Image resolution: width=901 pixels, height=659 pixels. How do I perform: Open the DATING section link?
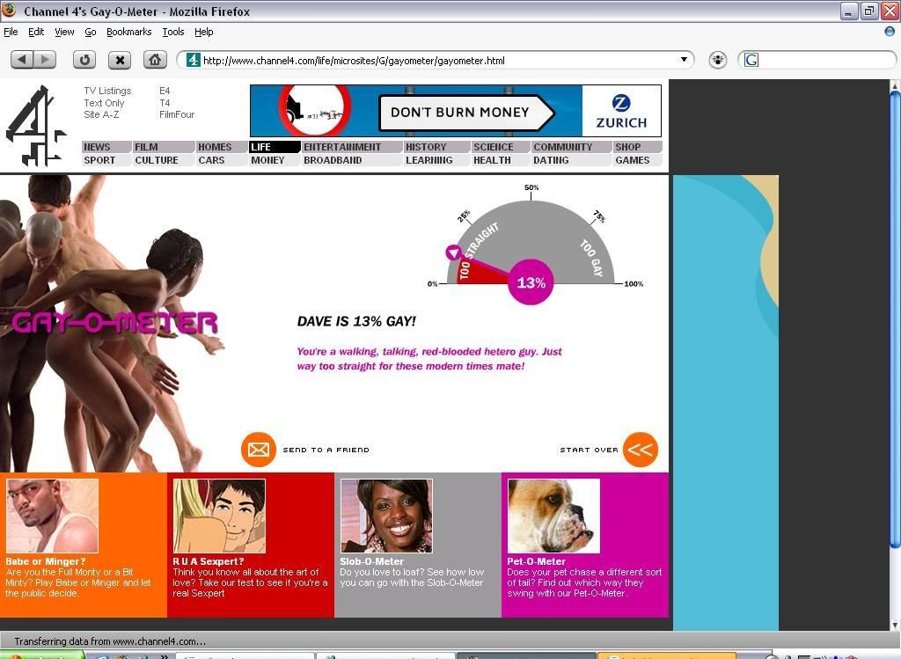click(552, 160)
